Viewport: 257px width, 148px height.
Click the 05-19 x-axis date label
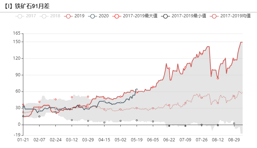tap(137, 140)
